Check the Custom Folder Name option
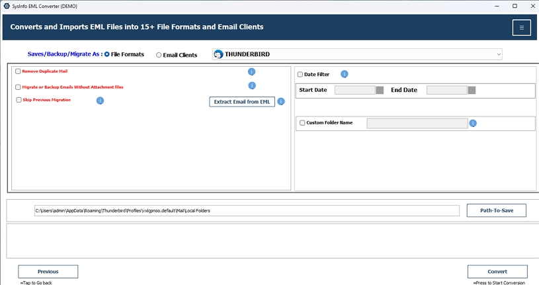539x285 pixels. (x=302, y=123)
